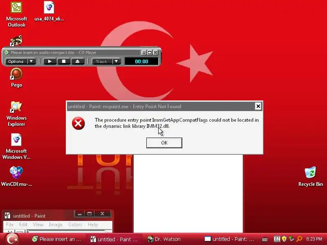Open the Start button with Turkish flag
Image resolution: width=327 pixels, height=245 pixels.
(x=12, y=239)
